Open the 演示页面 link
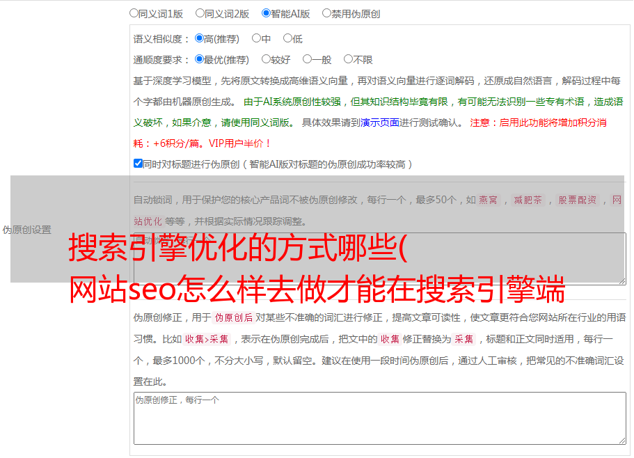634x458 pixels. coord(380,123)
